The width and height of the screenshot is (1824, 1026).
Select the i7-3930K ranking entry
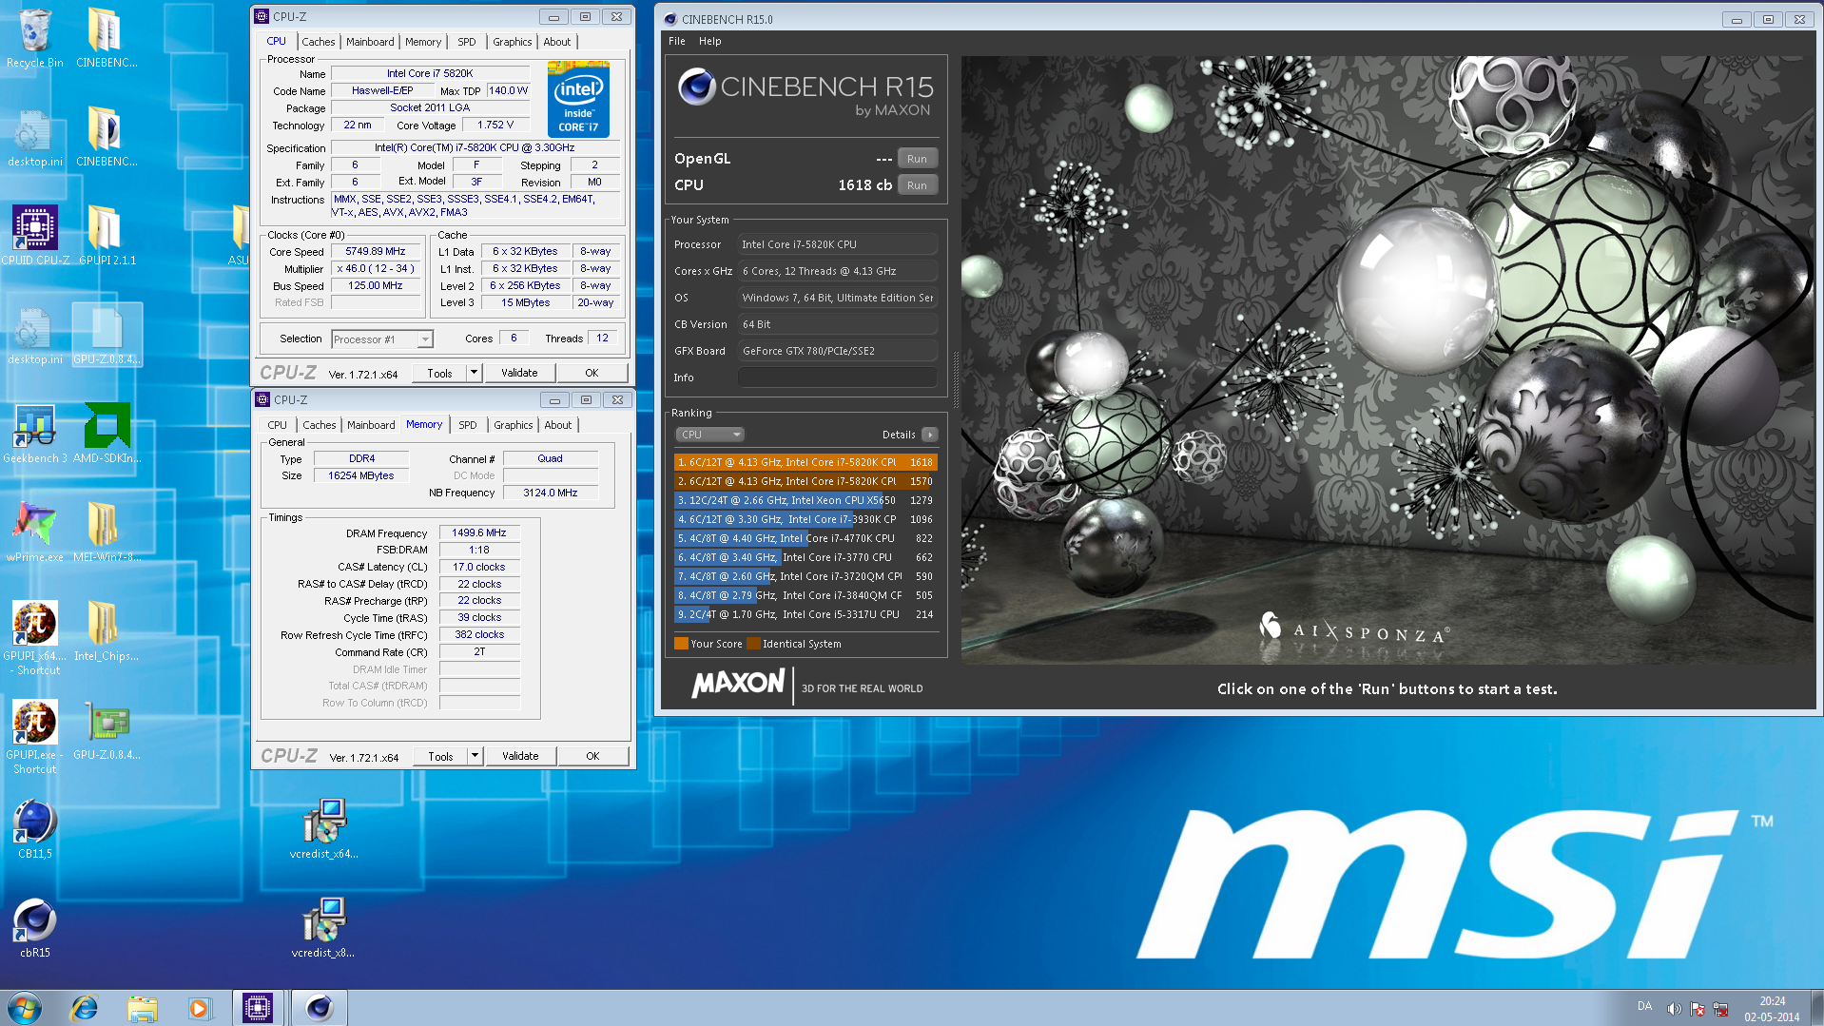click(805, 519)
